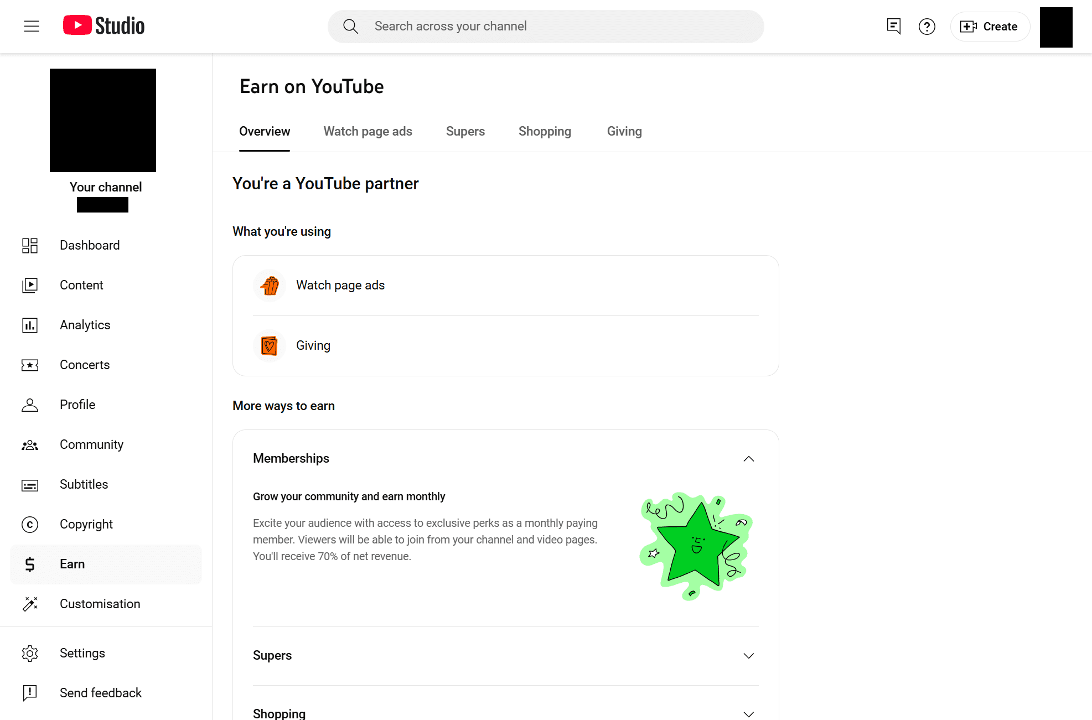Viewport: 1092px width, 720px height.
Task: Click the Dashboard grid icon
Action: coord(30,245)
